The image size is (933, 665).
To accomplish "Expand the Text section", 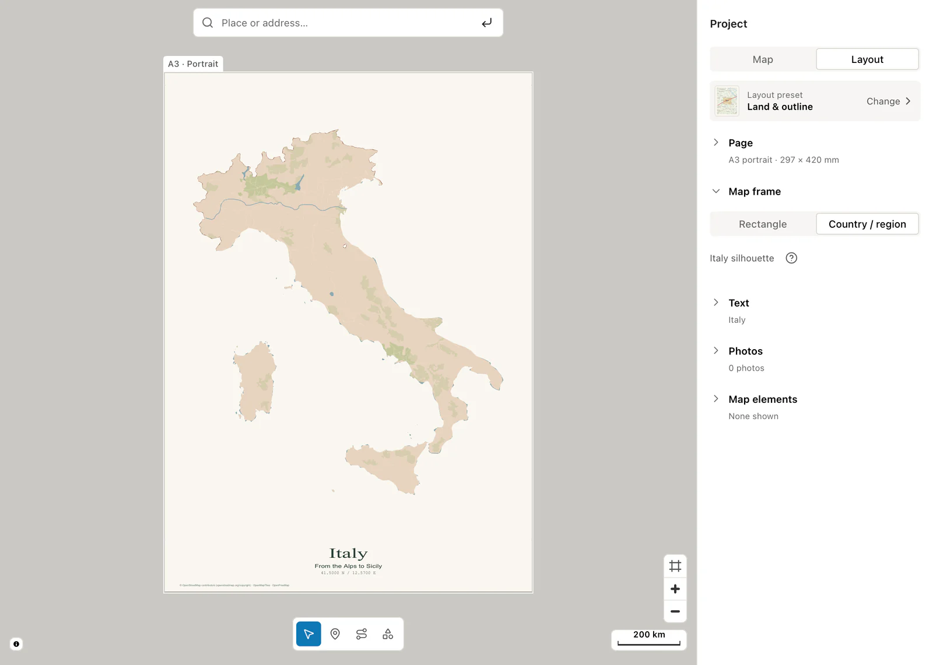I will point(716,302).
